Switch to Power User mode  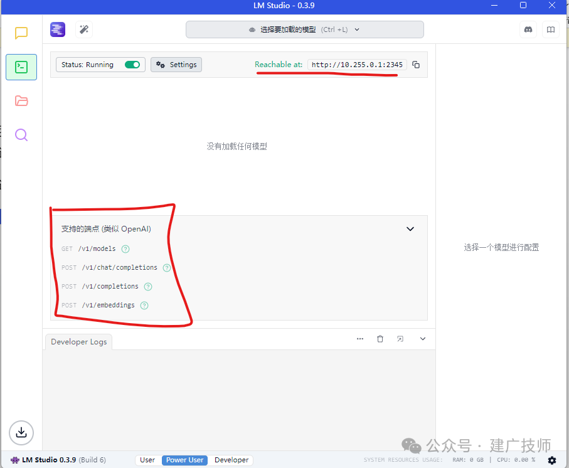[x=184, y=460]
